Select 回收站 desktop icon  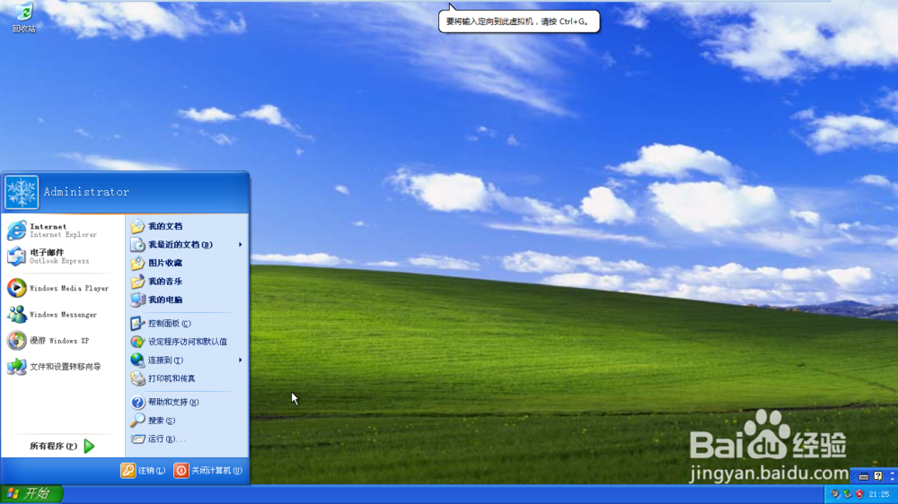click(x=24, y=17)
